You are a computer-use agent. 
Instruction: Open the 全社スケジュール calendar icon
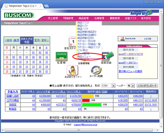[72, 42]
